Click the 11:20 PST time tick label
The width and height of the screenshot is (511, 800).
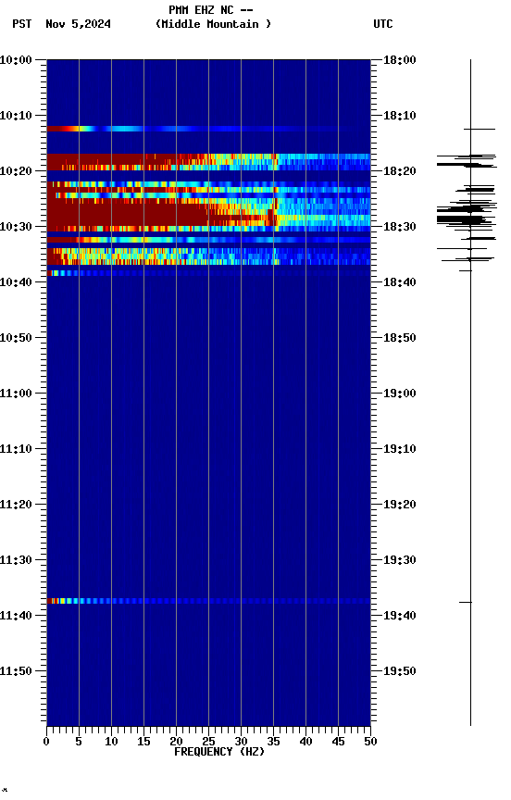point(16,506)
